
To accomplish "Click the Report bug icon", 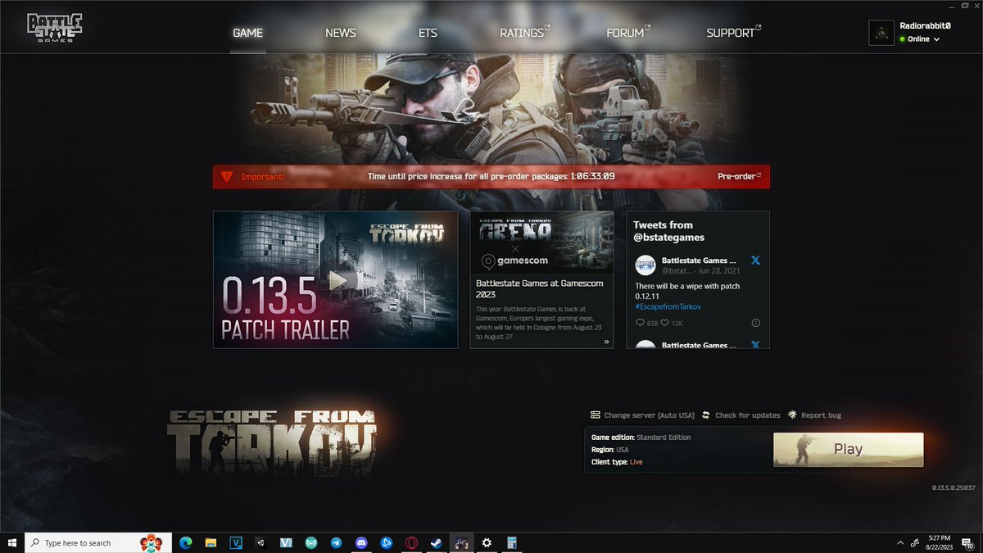I will tap(792, 415).
